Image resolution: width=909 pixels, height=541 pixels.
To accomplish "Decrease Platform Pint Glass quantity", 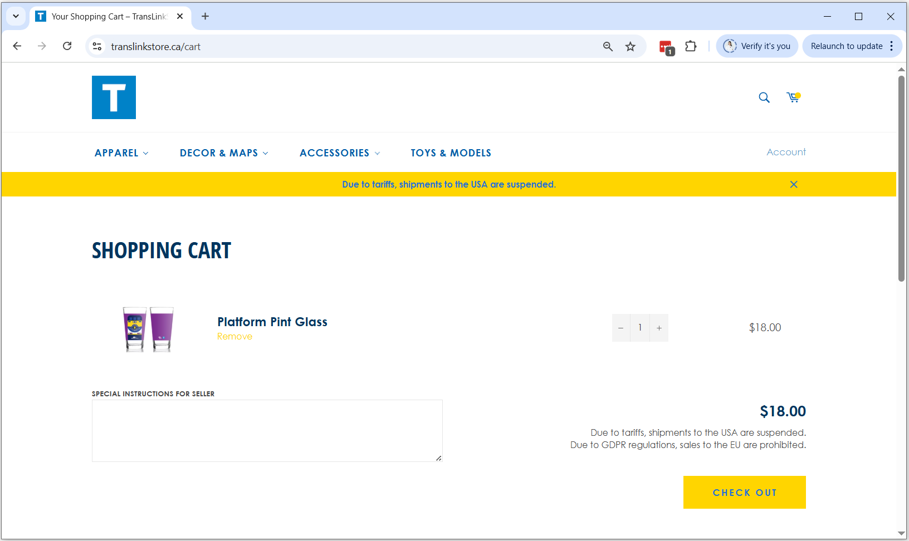I will pos(620,328).
